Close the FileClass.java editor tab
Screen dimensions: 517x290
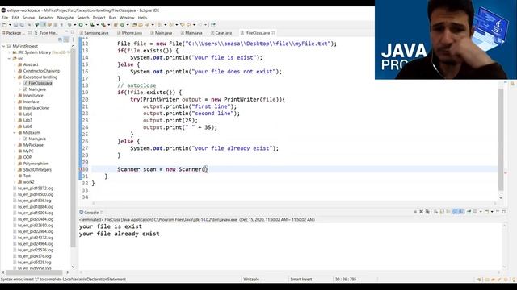coord(273,33)
